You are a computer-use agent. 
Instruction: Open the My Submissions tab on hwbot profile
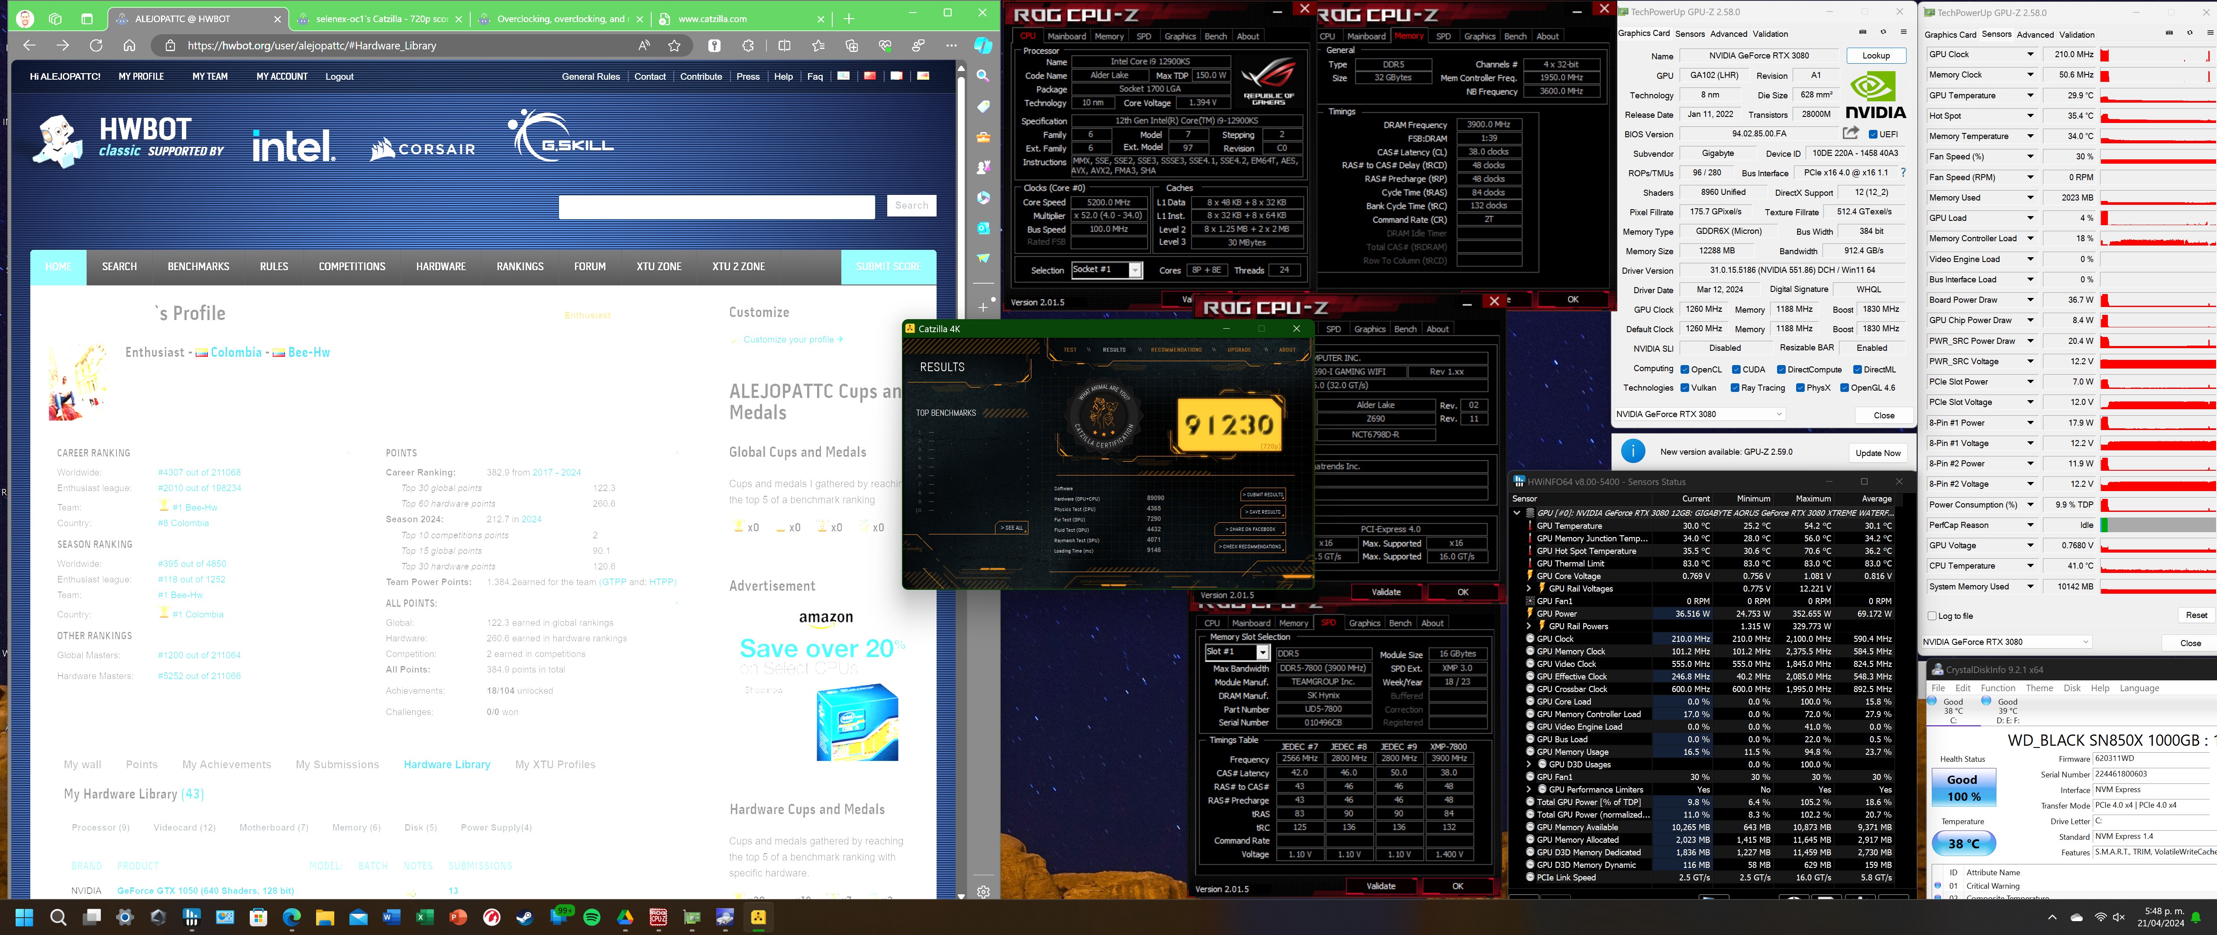point(337,764)
